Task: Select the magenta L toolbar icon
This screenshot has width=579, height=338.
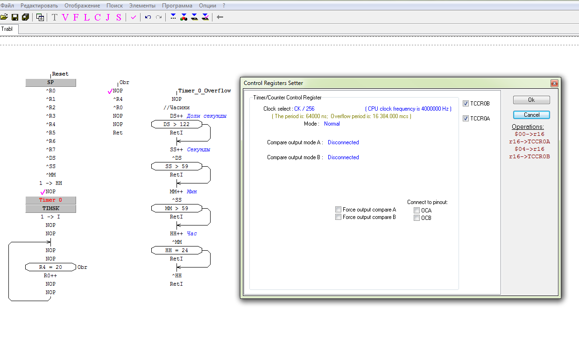Action: click(x=86, y=17)
